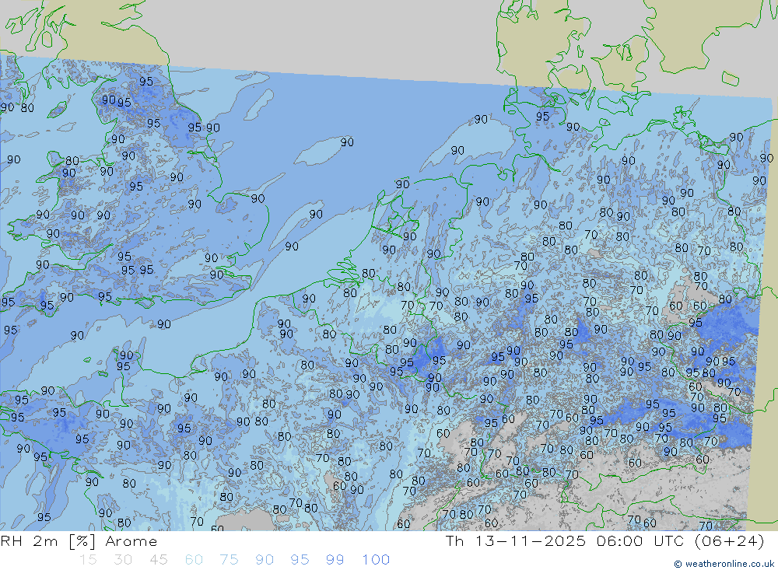Click the legend value 45

158,560
